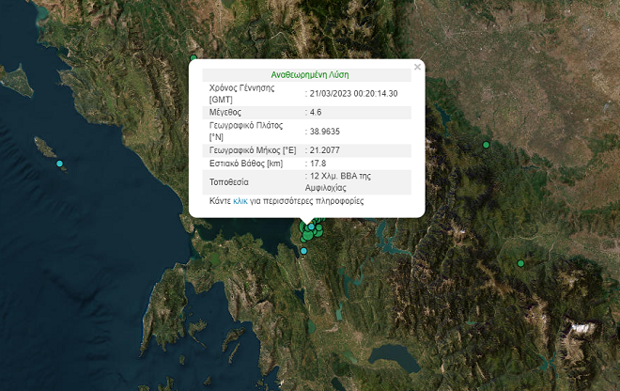The width and height of the screenshot is (620, 391).
Task: Click the green marker peeking above popup's left corner
Action: click(x=194, y=58)
